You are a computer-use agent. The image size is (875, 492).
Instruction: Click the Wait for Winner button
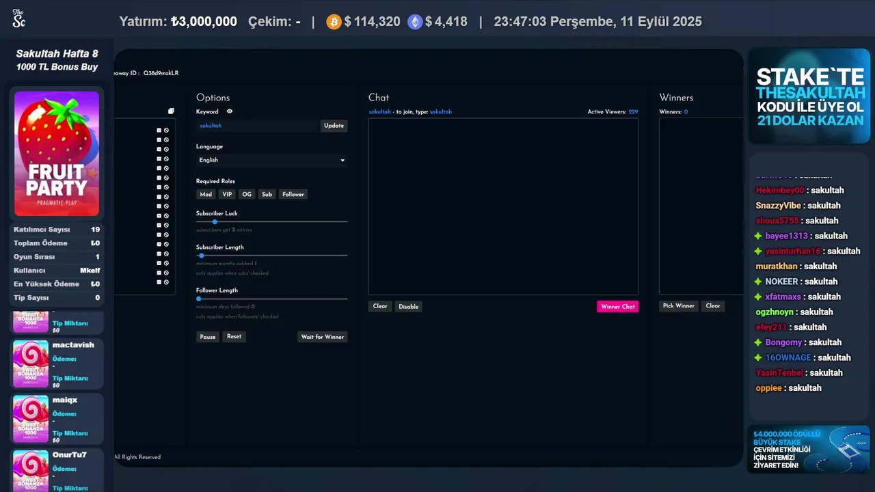click(323, 337)
